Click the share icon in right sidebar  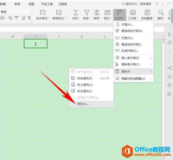tap(169, 68)
